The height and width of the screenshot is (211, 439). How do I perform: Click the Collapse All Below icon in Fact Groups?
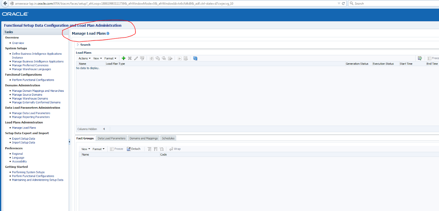click(156, 149)
